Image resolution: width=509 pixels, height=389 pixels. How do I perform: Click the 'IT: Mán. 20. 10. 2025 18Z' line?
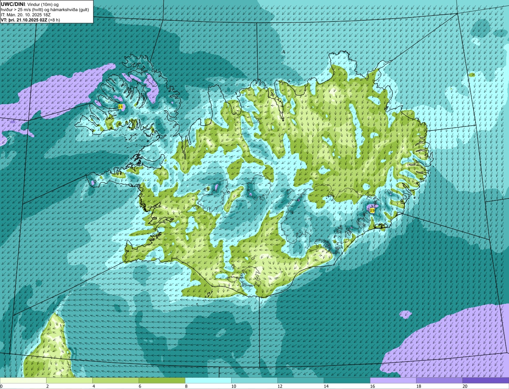[26, 14]
